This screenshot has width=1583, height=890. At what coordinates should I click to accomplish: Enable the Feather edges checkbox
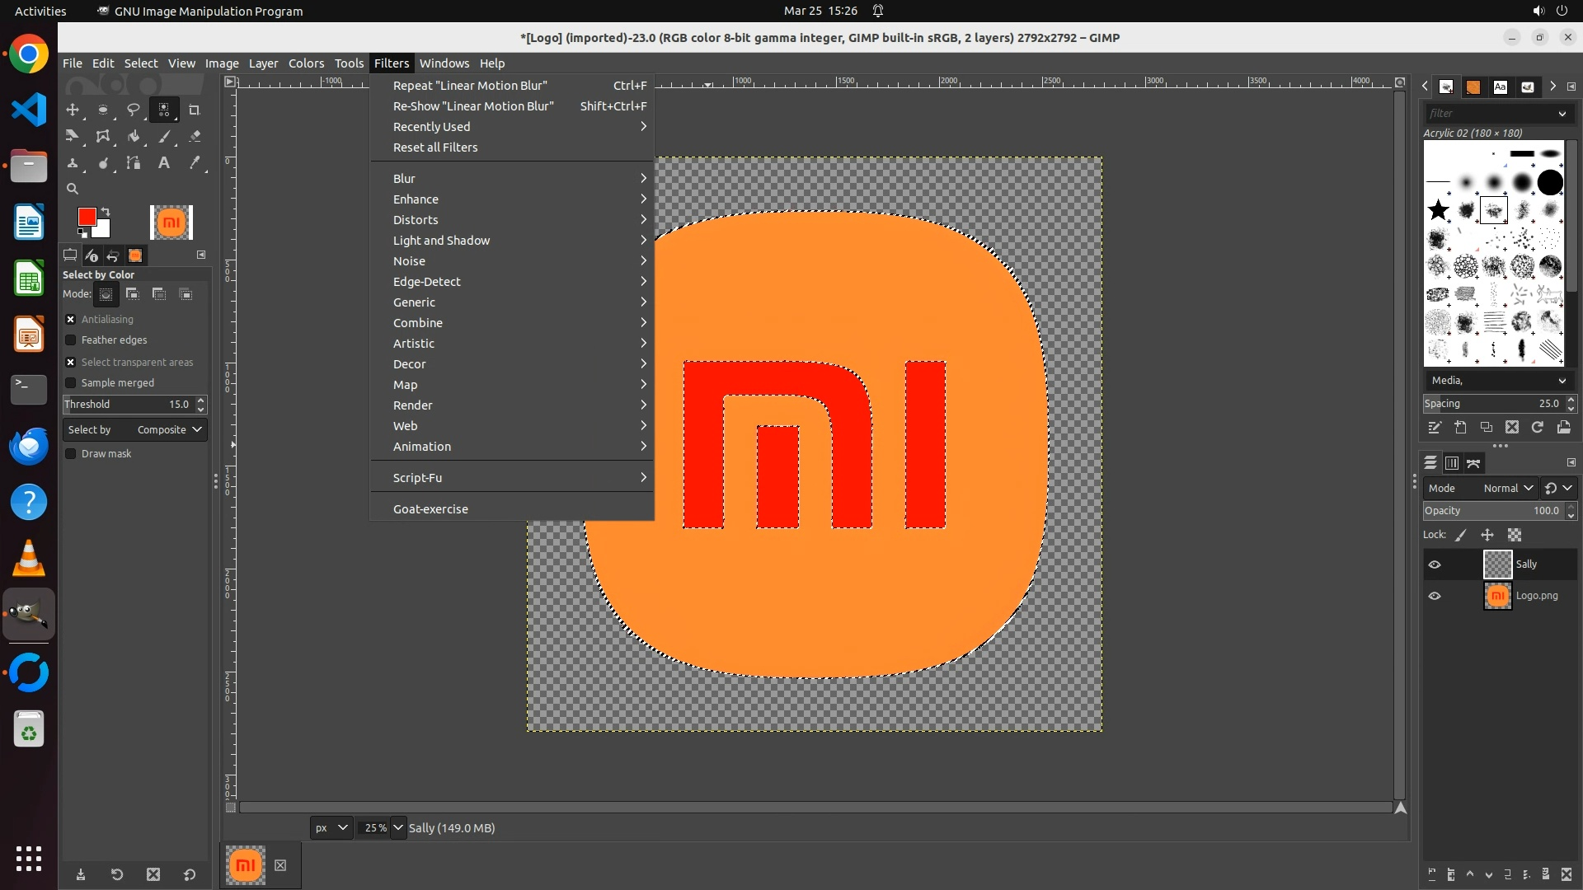coord(71,340)
